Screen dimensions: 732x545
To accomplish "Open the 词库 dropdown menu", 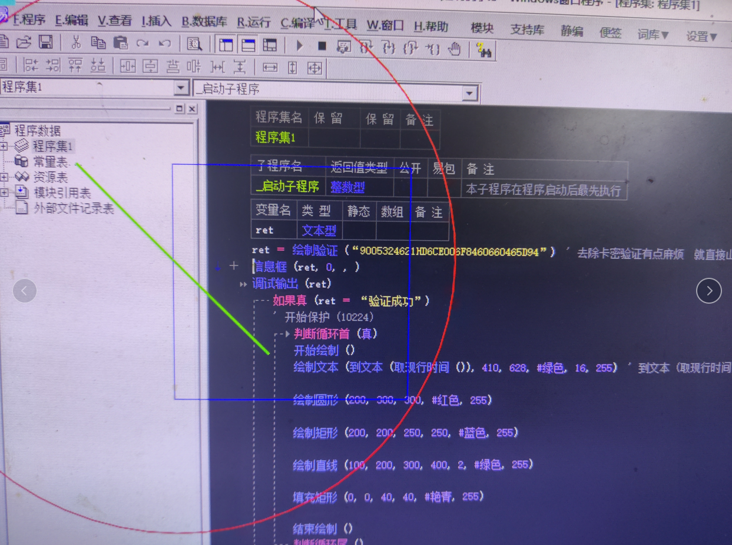I will coord(653,35).
